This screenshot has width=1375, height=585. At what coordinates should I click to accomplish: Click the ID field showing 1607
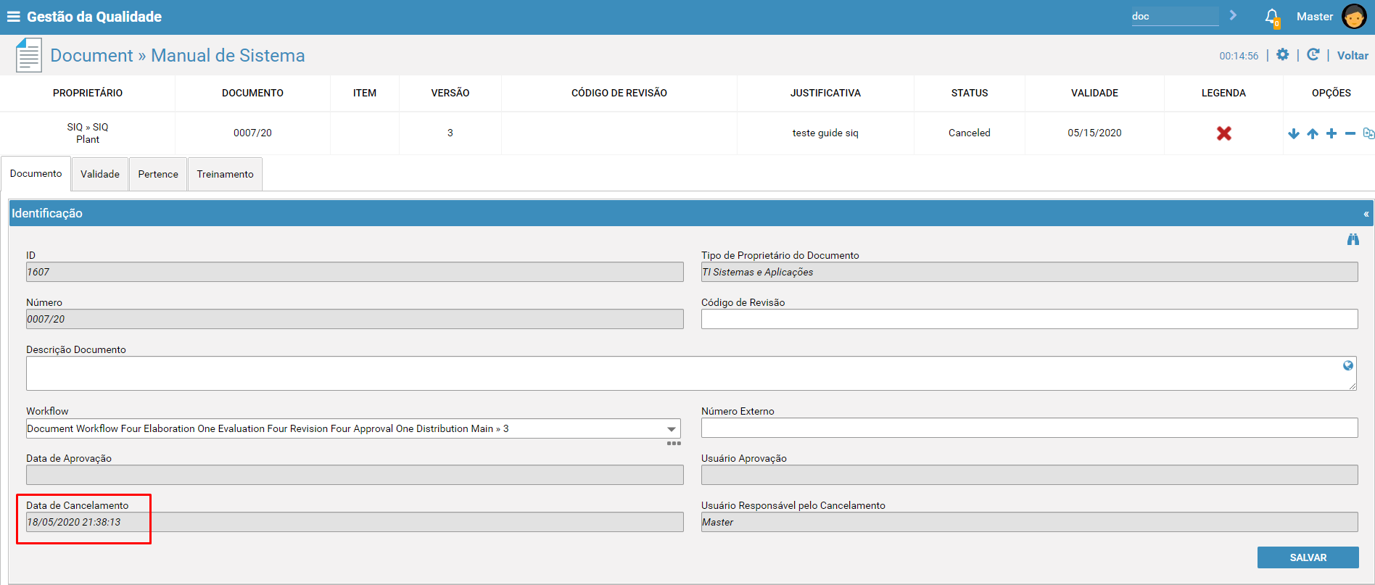coord(355,272)
